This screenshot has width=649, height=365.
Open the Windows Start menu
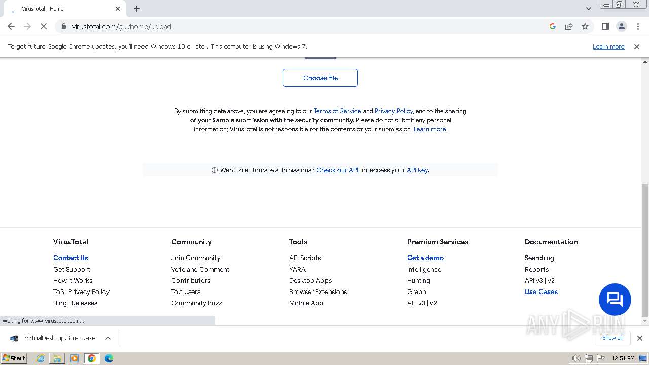tap(14, 358)
